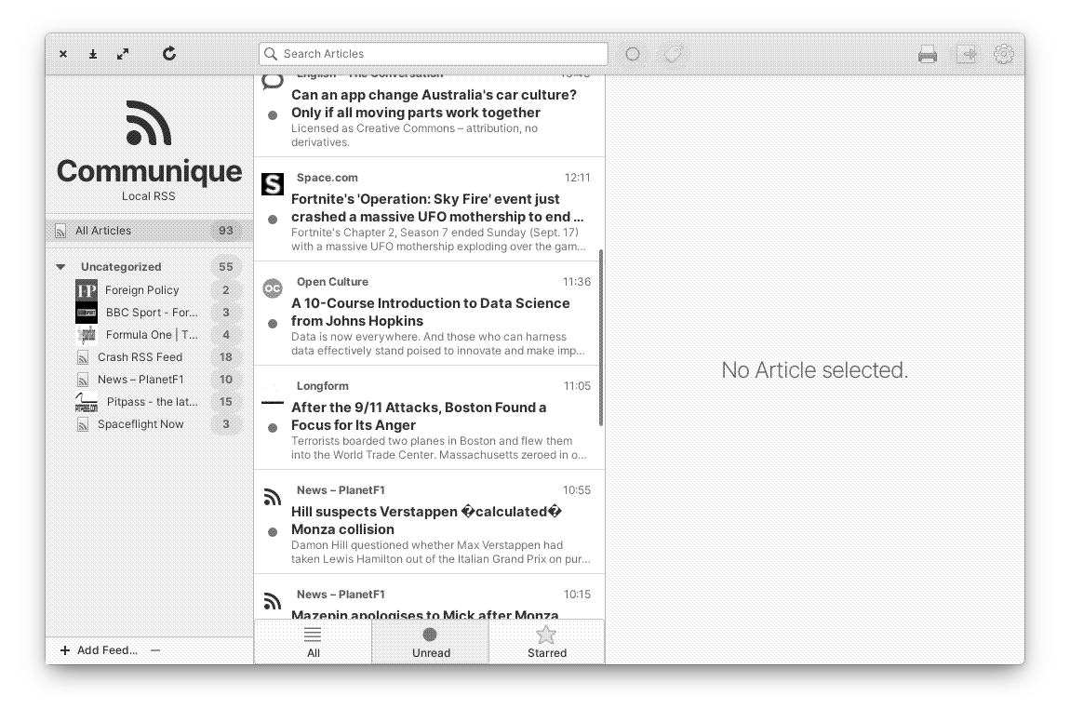
Task: Click the tag article icon in toolbar
Action: [673, 54]
